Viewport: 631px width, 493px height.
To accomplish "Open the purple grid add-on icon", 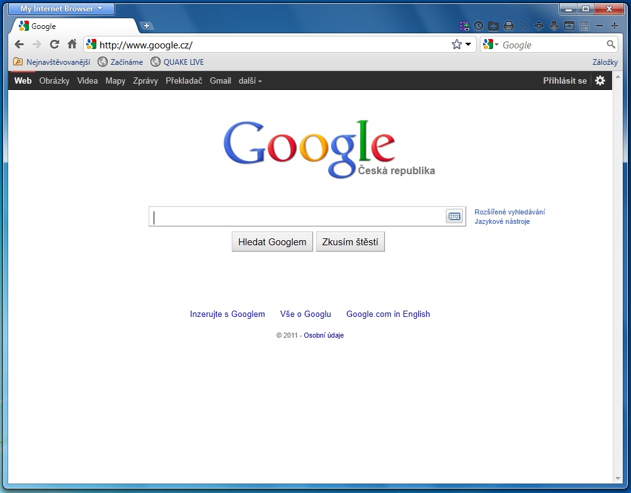I will (464, 26).
